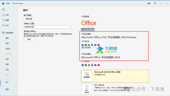Click the Microsoft Office LTSC 专业增强版 2024 Preview text
The width and height of the screenshot is (170, 96).
pos(109,37)
